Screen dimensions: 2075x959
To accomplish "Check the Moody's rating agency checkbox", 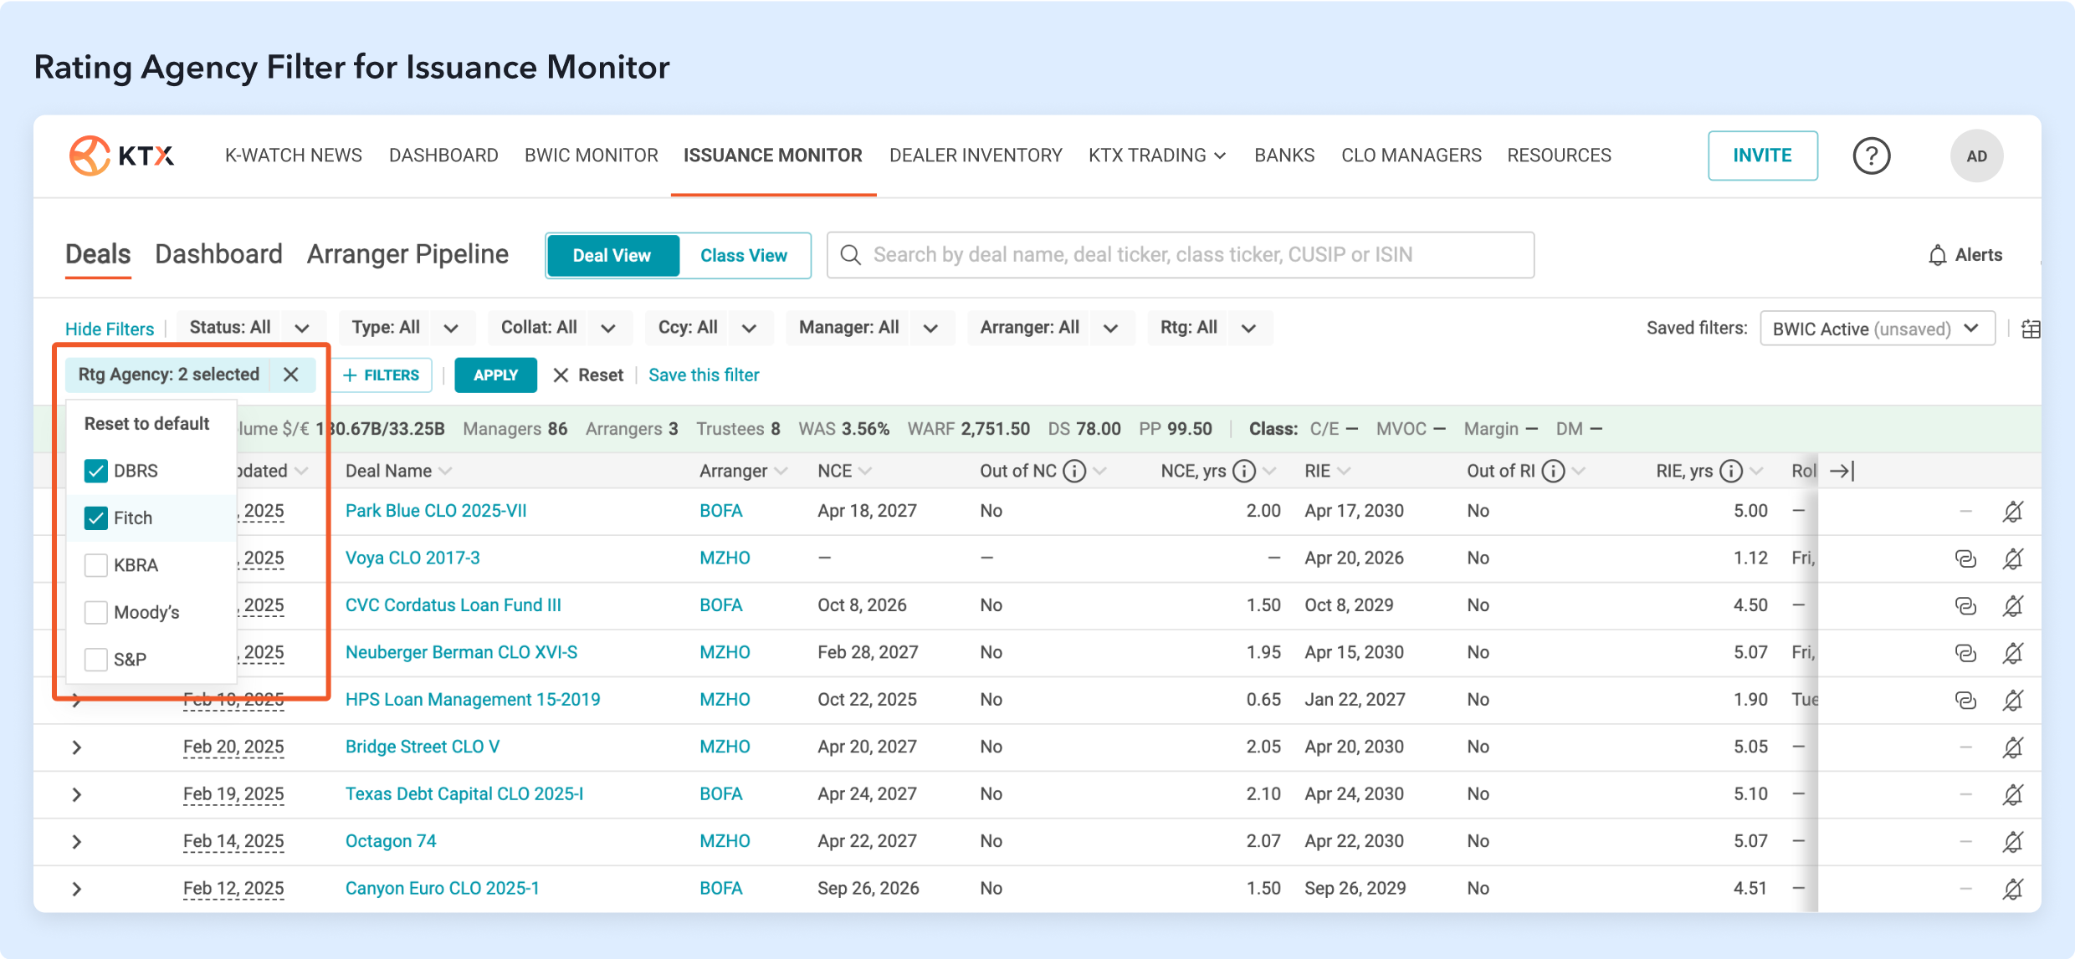I will [x=96, y=613].
